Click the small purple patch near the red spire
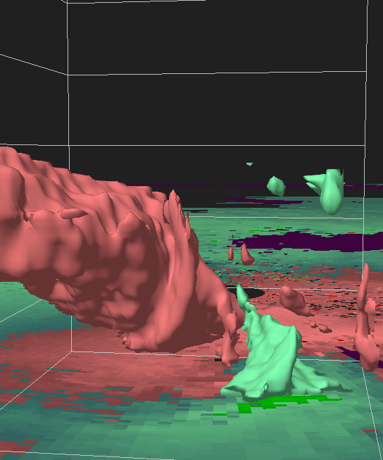Viewport: 383px width, 460px height. 349,353
